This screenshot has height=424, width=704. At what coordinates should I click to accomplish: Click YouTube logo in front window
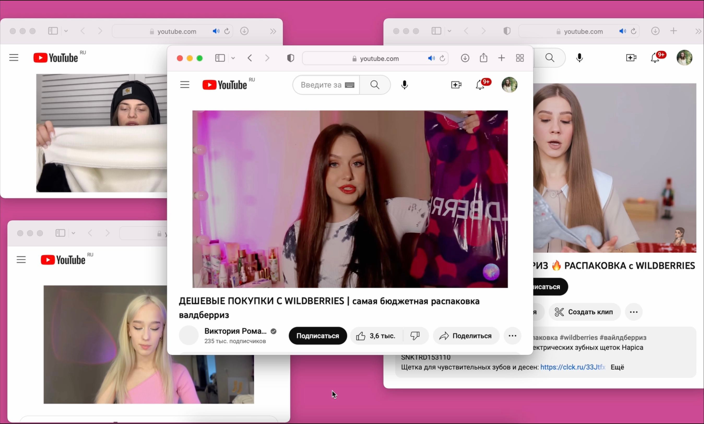point(225,85)
